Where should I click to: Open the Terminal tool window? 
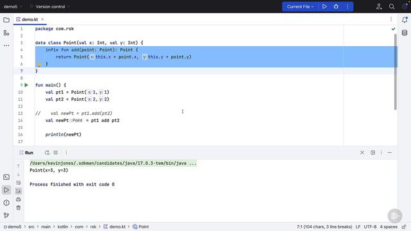click(6, 177)
